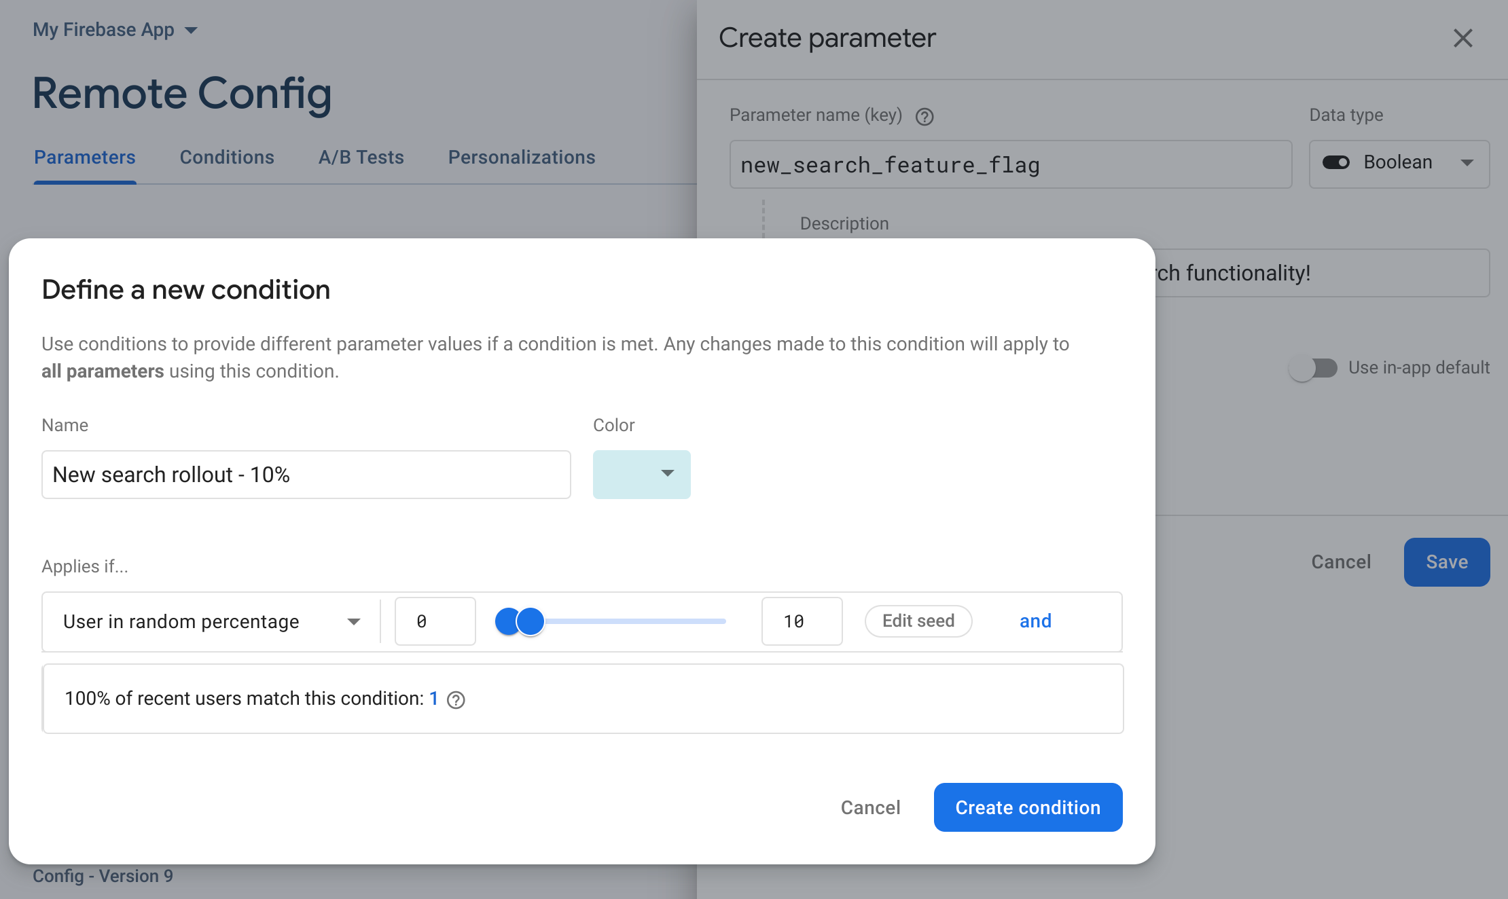
Task: Expand the User in random percentage dropdown
Action: [x=353, y=621]
